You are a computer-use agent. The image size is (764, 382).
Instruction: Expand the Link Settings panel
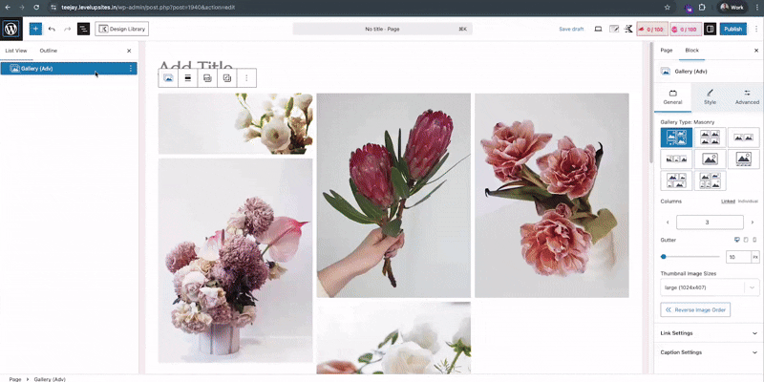tap(710, 333)
